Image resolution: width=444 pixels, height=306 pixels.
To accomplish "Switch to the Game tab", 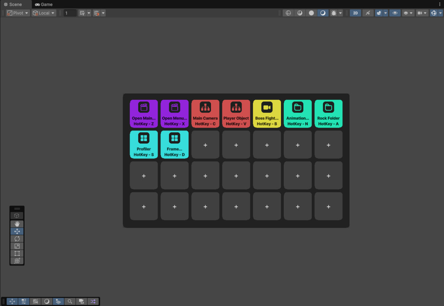I will [43, 4].
